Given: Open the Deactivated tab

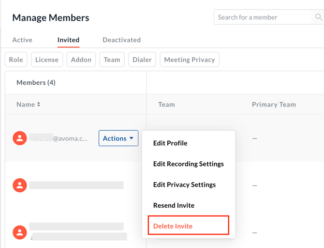Looking at the screenshot, I should [x=122, y=40].
